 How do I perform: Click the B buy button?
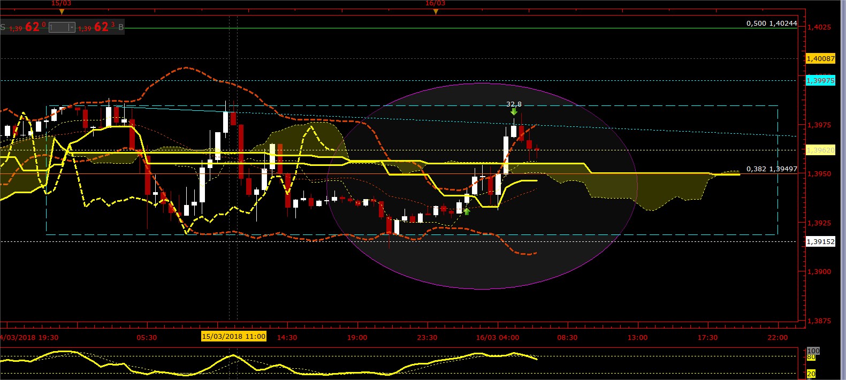[x=121, y=27]
